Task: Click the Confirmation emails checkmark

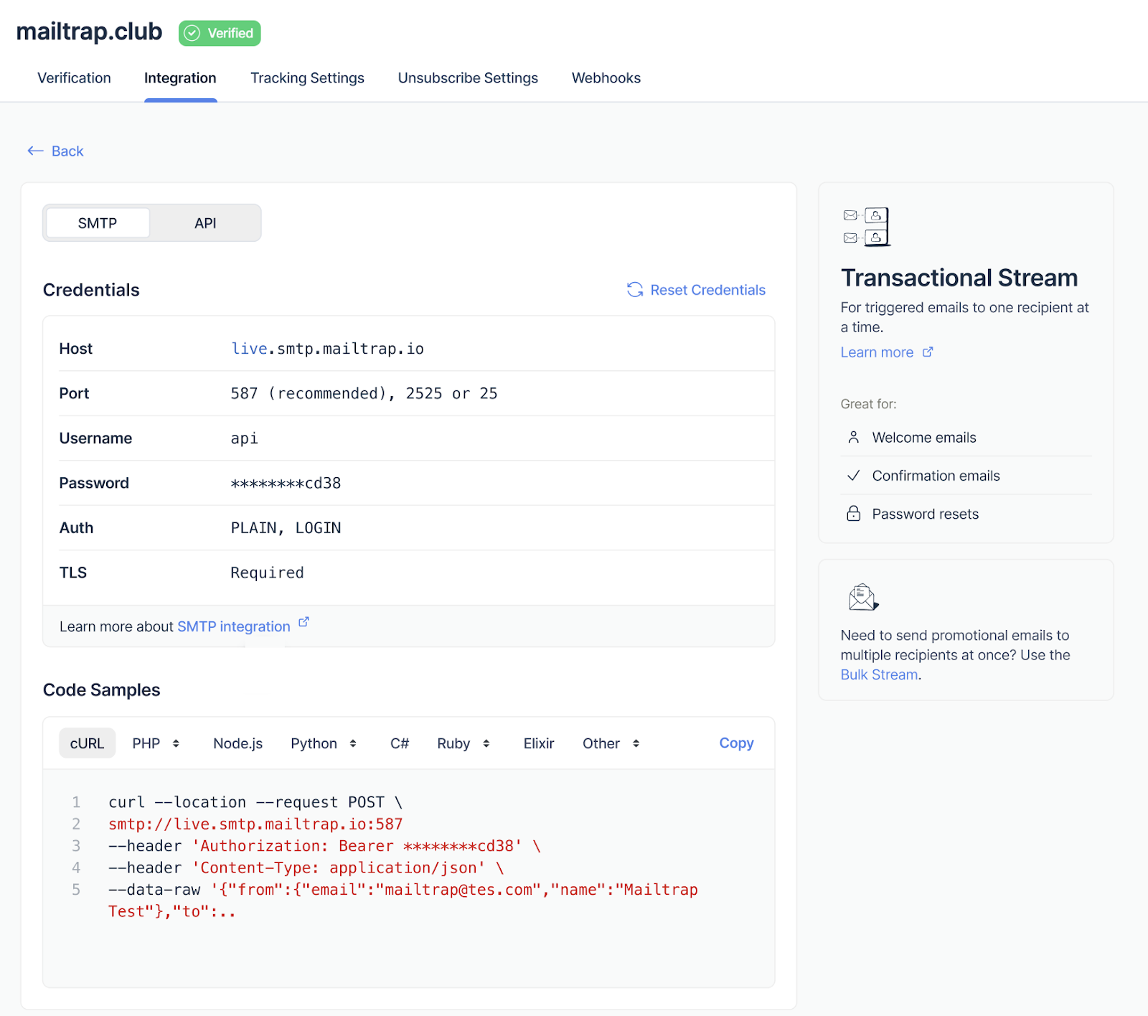Action: (x=853, y=475)
